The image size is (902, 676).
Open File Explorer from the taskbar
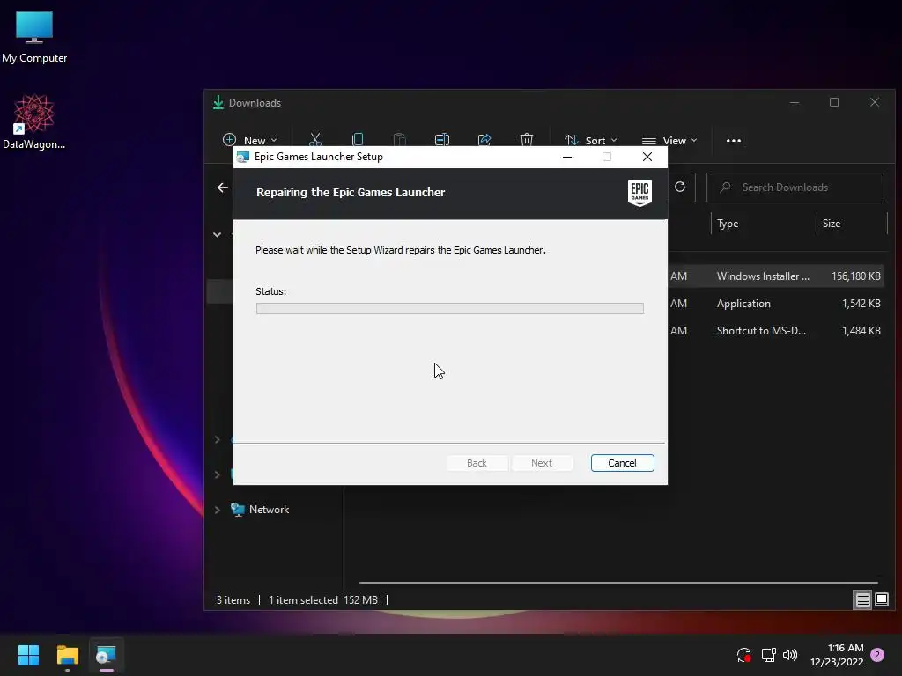(67, 655)
